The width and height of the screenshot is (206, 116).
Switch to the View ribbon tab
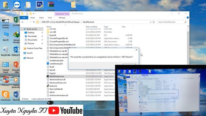coord(50,18)
